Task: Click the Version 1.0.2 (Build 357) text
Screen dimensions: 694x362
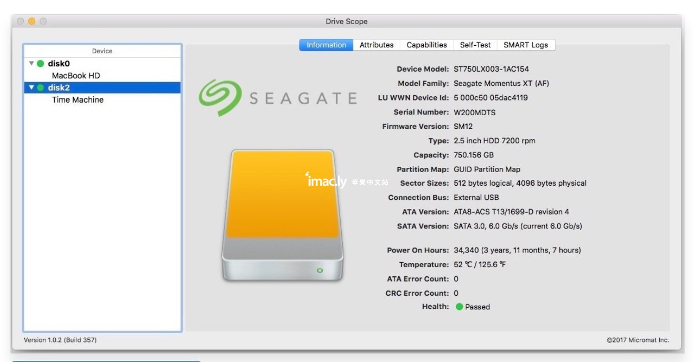Action: (60, 340)
